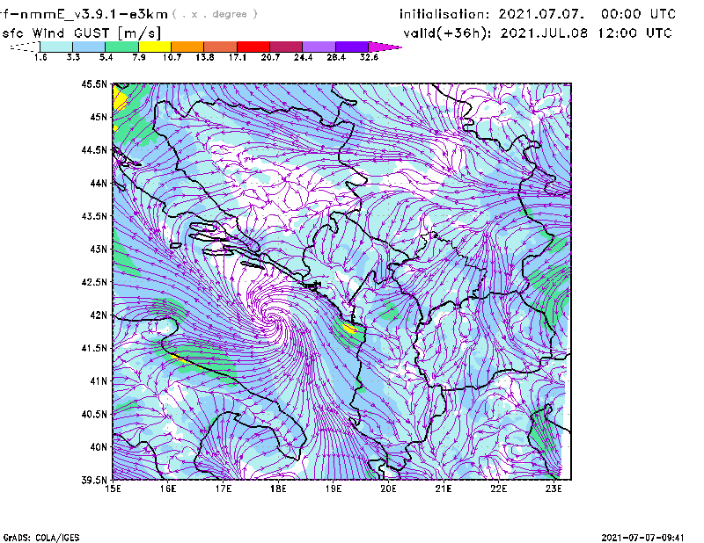Click longitude label 18E
Viewport: 704px width, 543px height.
click(x=278, y=489)
